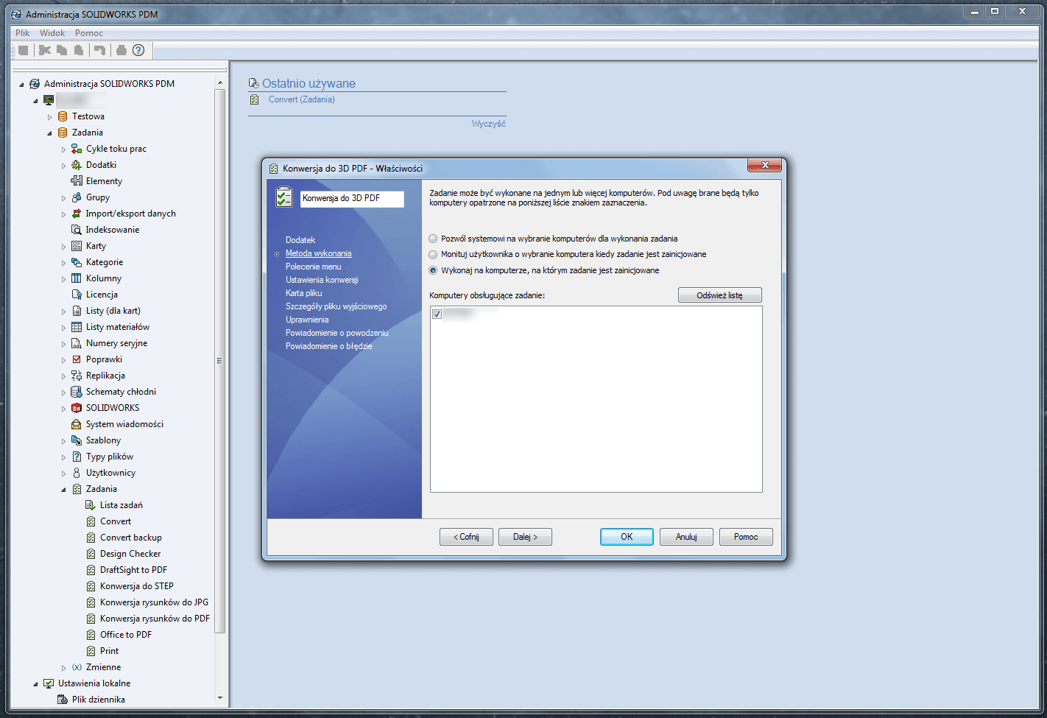Click the print icon in the toolbar
Screen dimensions: 1047x718
tap(120, 50)
